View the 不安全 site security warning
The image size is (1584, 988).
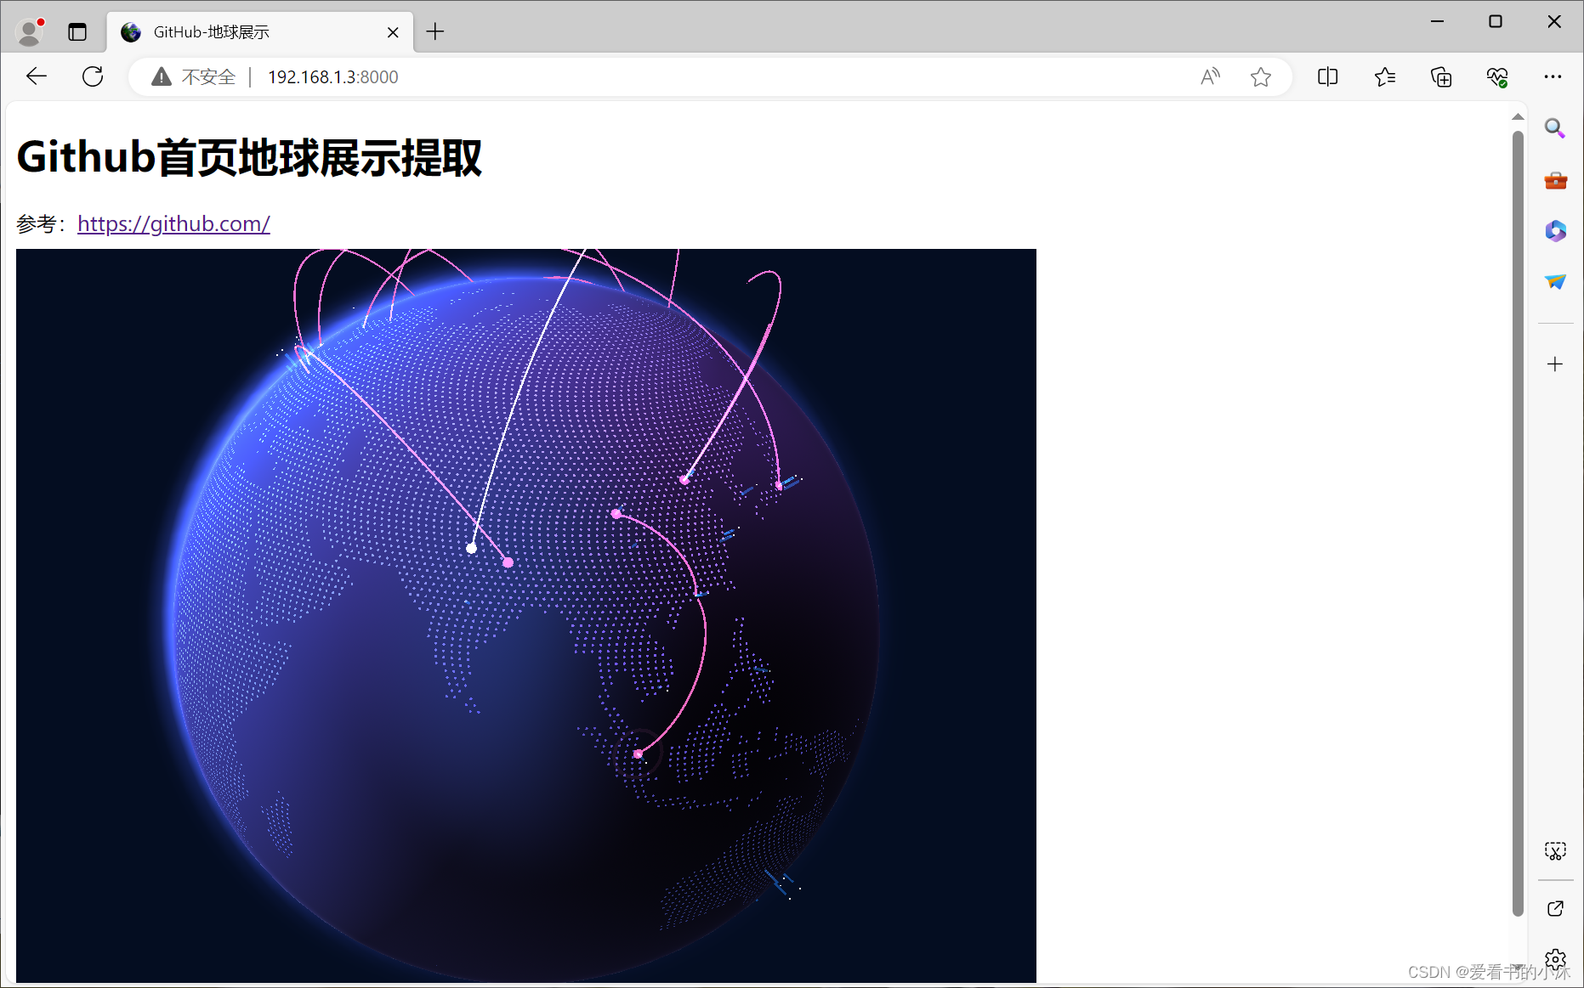pos(193,77)
